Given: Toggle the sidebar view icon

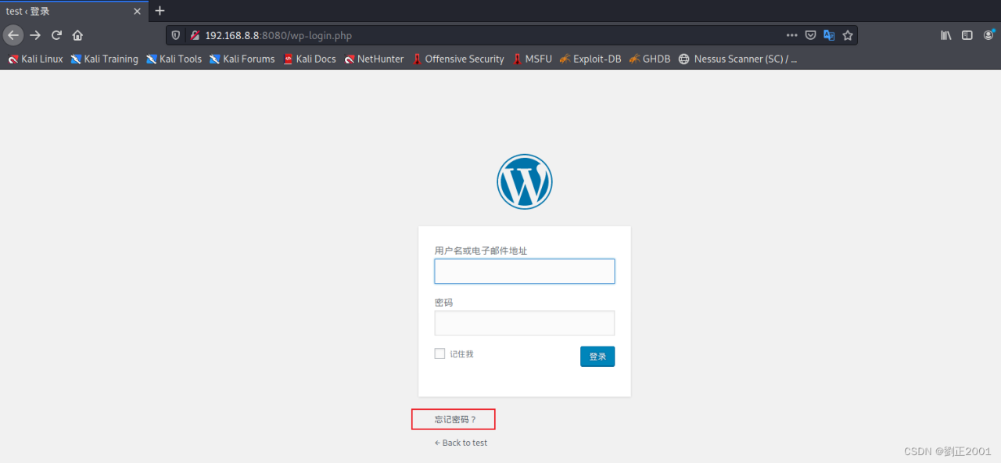Looking at the screenshot, I should click(x=967, y=35).
